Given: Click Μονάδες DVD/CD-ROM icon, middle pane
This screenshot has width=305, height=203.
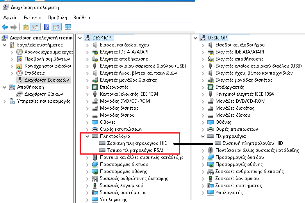Looking at the screenshot, I should (95, 101).
